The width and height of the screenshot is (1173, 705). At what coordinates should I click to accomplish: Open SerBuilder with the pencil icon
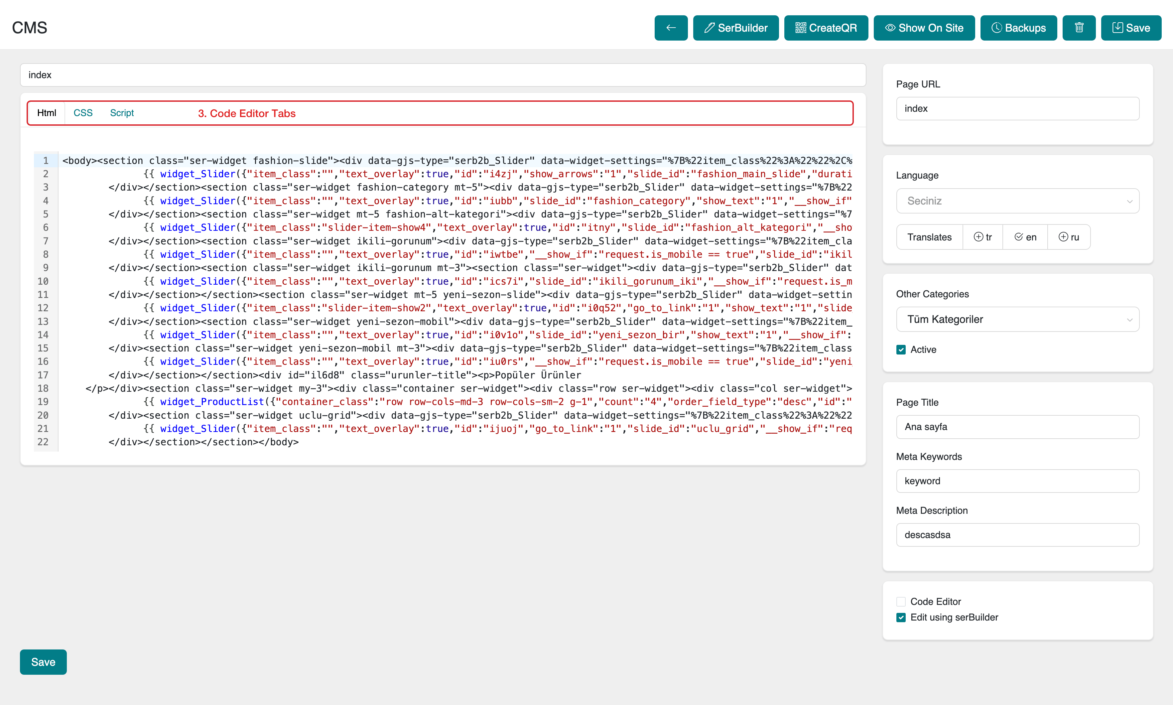tap(735, 28)
